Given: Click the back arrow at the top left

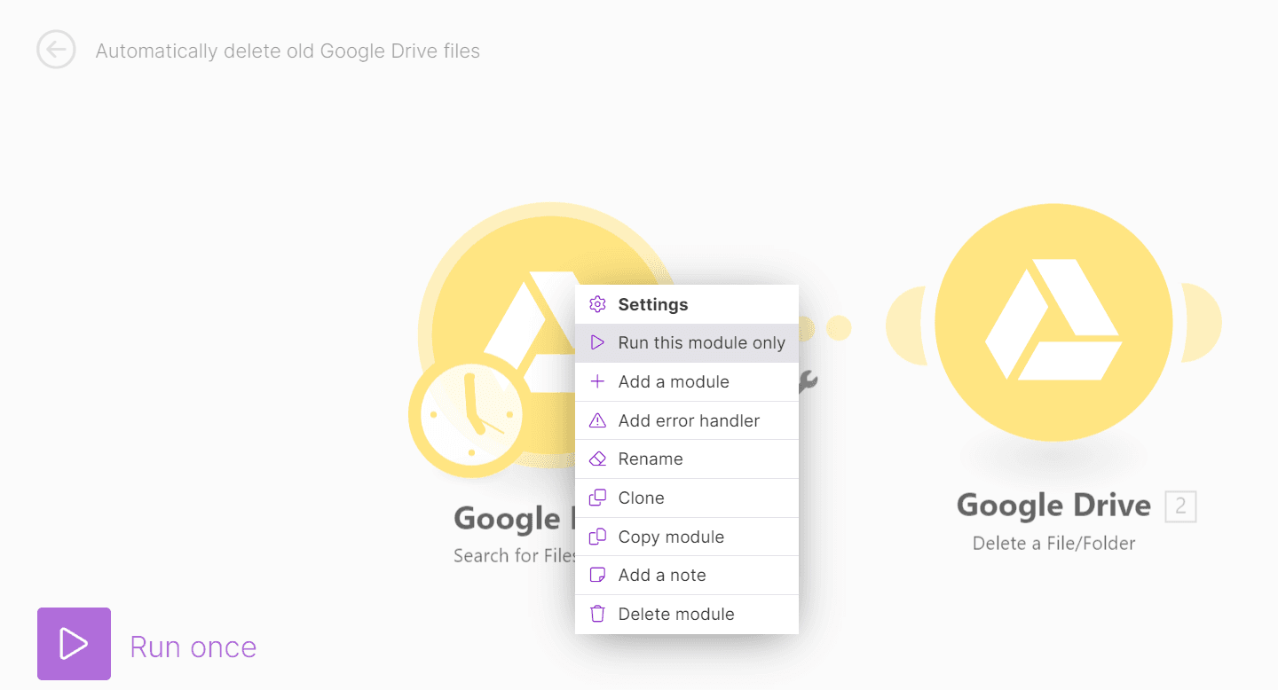Looking at the screenshot, I should pyautogui.click(x=56, y=50).
